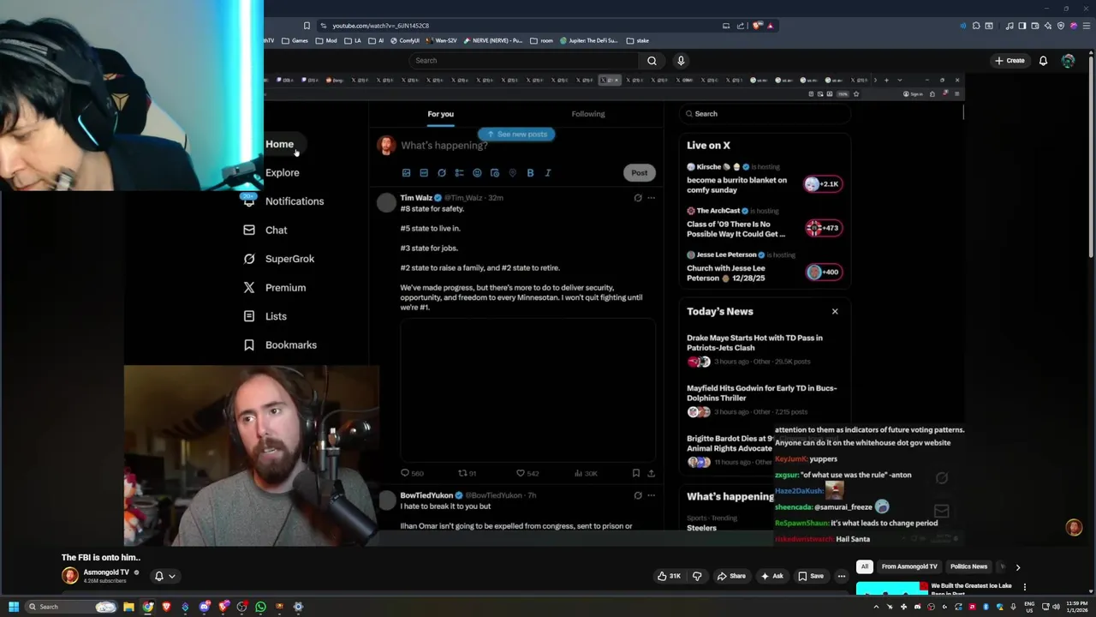Viewport: 1096px width, 617px height.
Task: Open the ComfyUI bookmark
Action: 405,40
